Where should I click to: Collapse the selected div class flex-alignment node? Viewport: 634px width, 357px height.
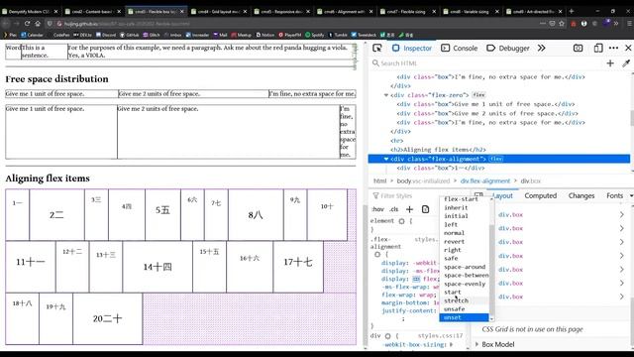[385, 159]
